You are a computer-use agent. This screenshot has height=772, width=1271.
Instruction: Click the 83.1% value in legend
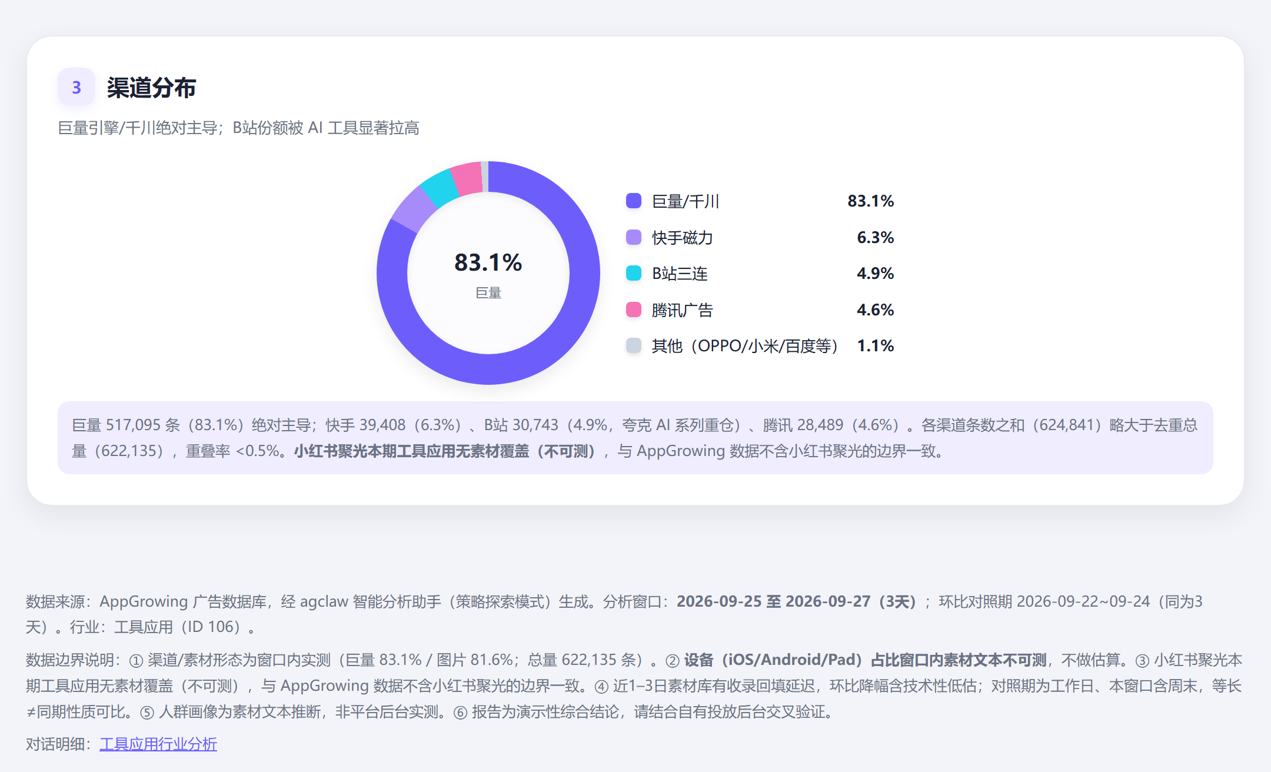[870, 201]
